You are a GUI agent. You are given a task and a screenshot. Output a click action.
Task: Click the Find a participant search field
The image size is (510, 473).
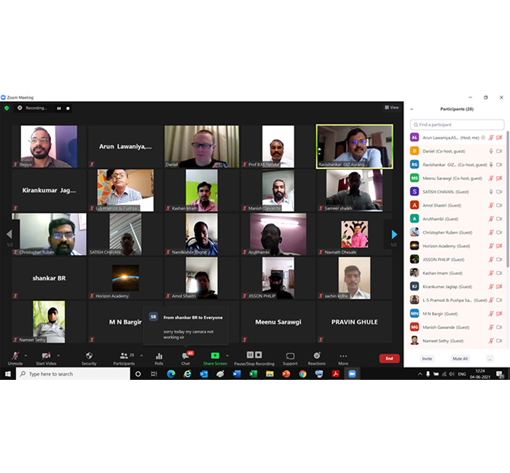pos(457,125)
